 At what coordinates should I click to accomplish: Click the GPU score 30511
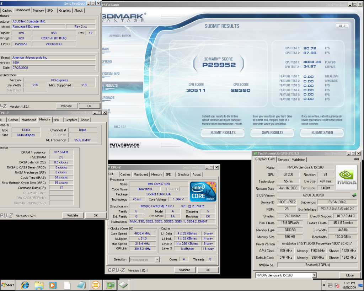196,90
